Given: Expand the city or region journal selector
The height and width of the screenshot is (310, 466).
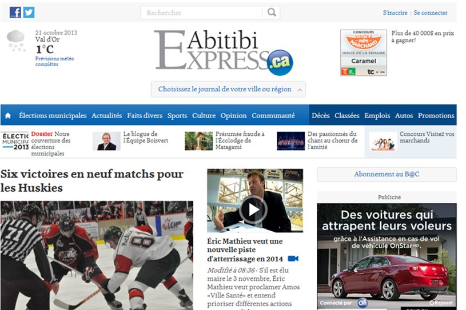Looking at the screenshot, I should click(228, 89).
